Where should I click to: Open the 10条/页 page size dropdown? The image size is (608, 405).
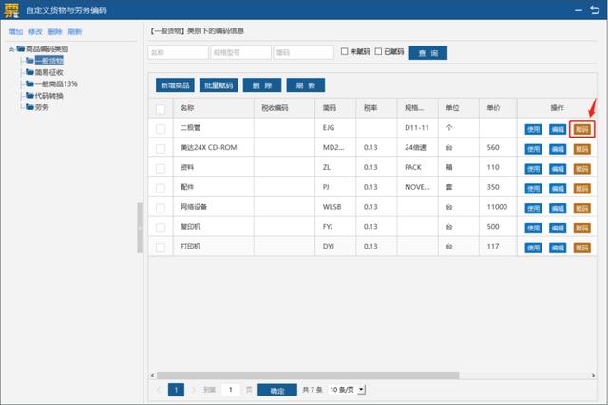pyautogui.click(x=362, y=389)
